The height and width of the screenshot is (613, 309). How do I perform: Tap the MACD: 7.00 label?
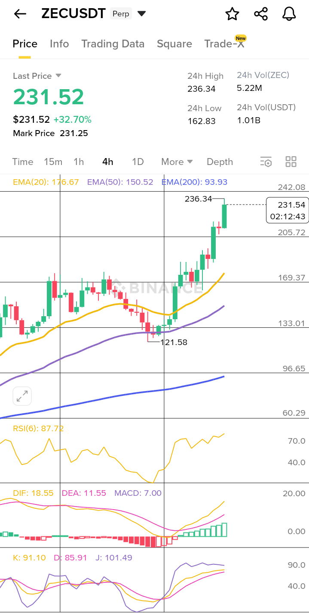(x=138, y=493)
